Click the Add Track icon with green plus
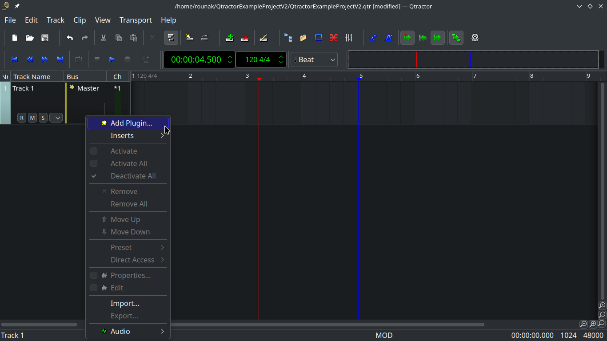The height and width of the screenshot is (341, 607). (x=230, y=38)
